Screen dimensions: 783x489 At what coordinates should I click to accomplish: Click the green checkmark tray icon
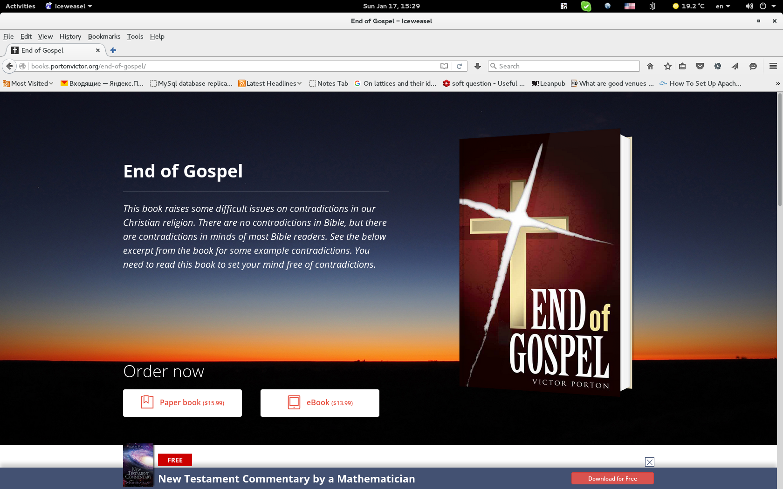(x=586, y=6)
